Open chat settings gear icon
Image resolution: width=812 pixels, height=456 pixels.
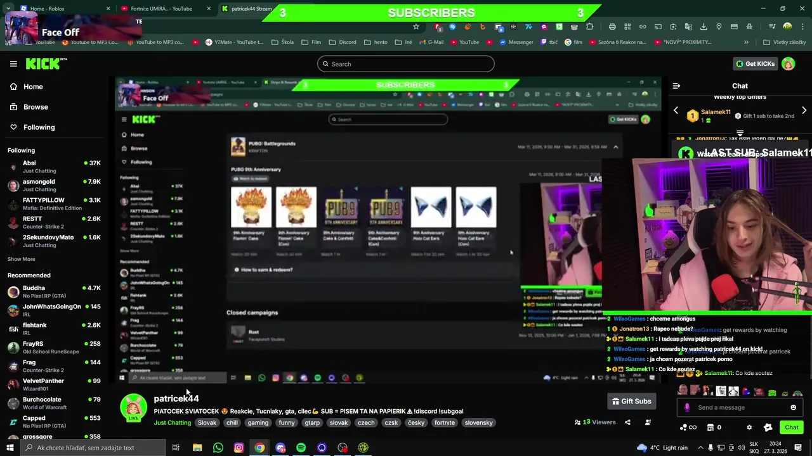tap(749, 427)
